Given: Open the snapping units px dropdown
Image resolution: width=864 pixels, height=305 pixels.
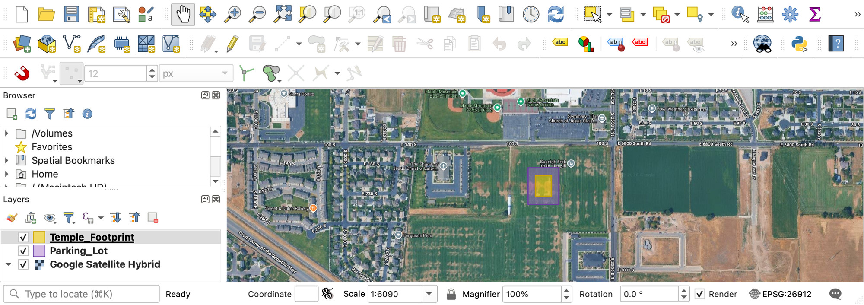Looking at the screenshot, I should click(x=196, y=73).
